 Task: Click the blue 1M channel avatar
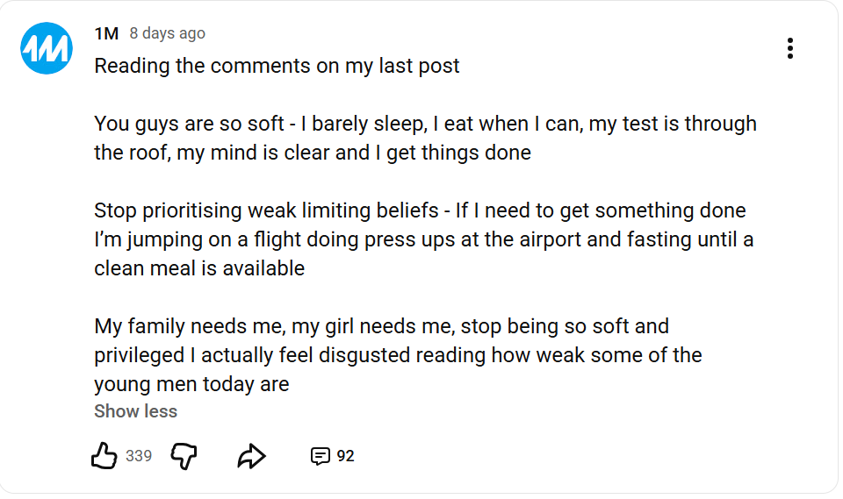point(47,48)
